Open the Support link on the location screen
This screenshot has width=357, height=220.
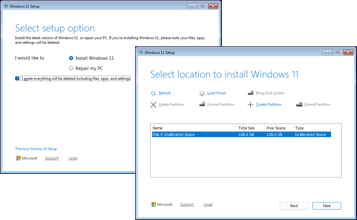click(x=187, y=204)
